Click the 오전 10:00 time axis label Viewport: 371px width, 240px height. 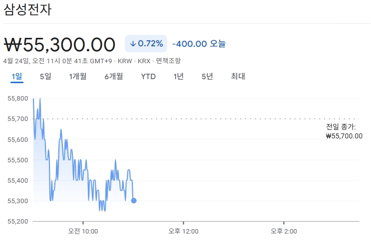click(x=83, y=231)
